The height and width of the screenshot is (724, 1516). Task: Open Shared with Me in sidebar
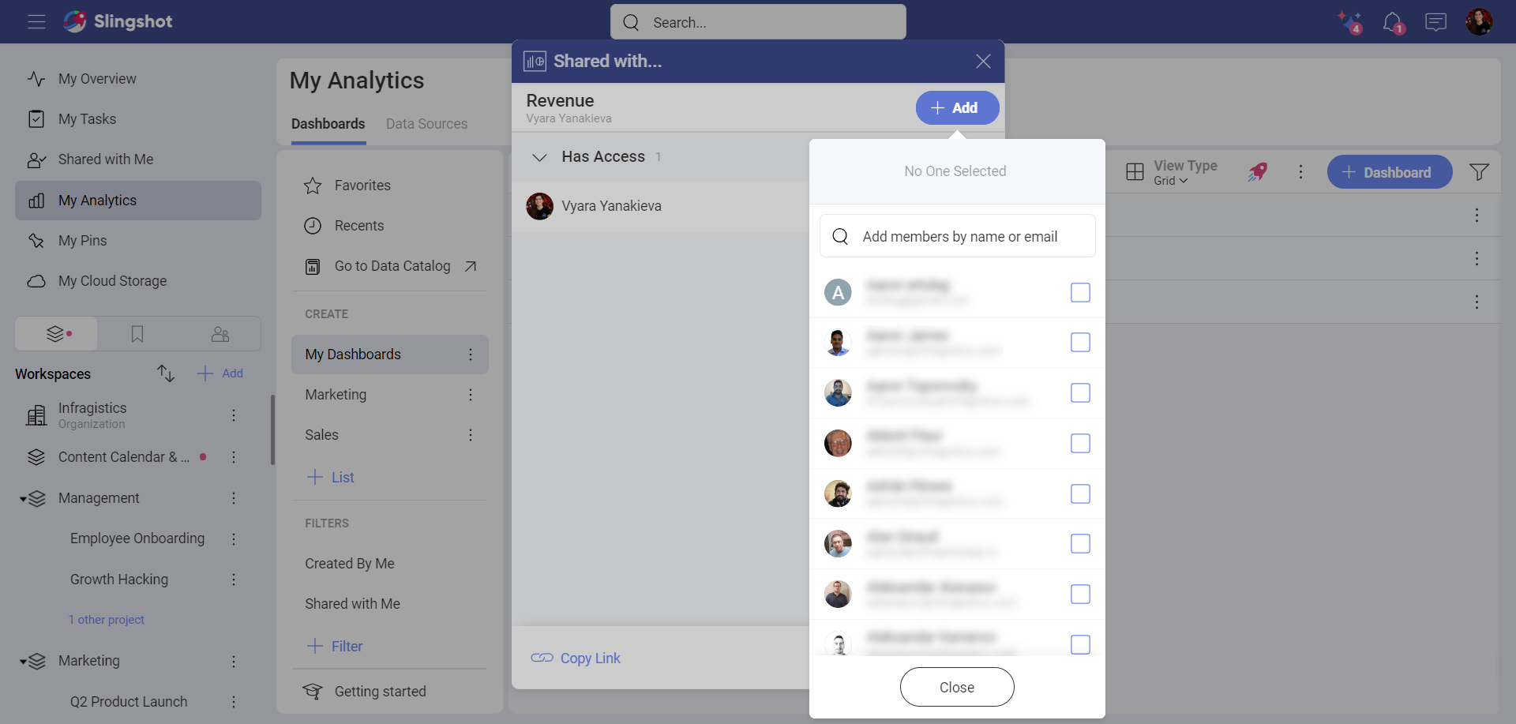tap(138, 159)
